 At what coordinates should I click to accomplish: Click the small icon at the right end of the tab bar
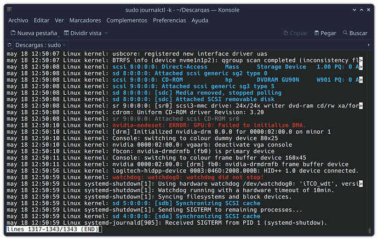[x=368, y=45]
